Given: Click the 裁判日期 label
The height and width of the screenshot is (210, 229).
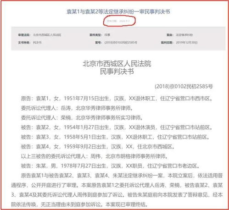Looking at the screenshot, I should pyautogui.click(x=167, y=42).
